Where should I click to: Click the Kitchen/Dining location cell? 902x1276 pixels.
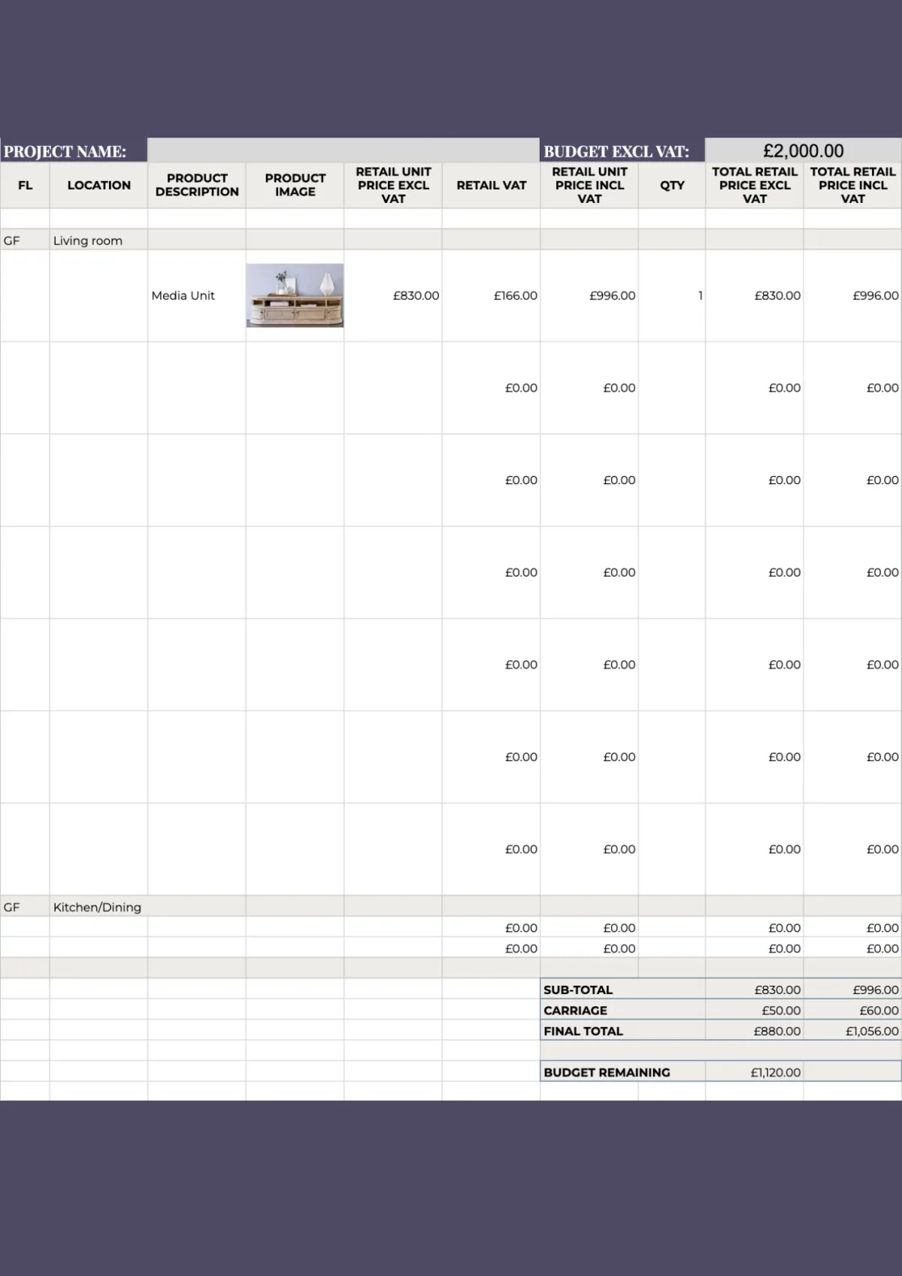pos(98,906)
